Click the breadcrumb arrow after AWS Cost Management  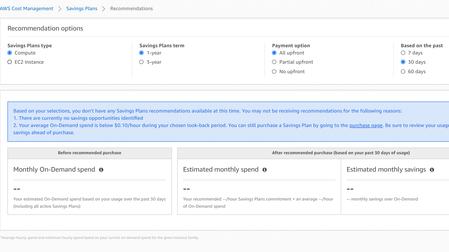pos(60,9)
